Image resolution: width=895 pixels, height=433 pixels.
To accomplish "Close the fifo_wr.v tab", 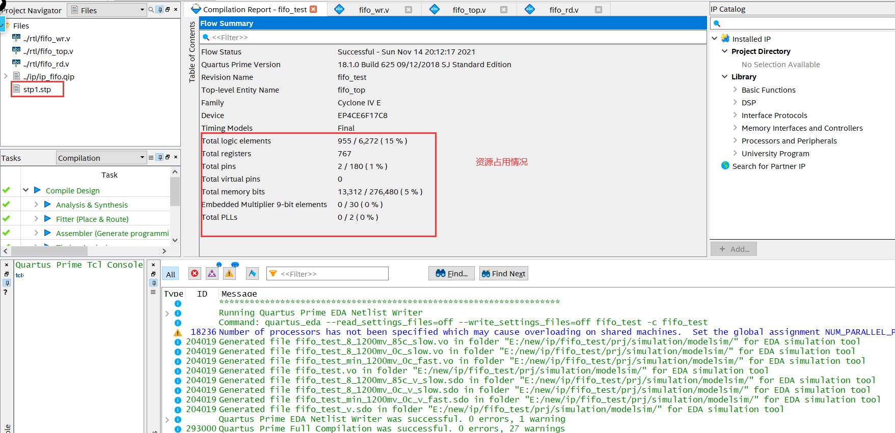I will click(x=409, y=10).
